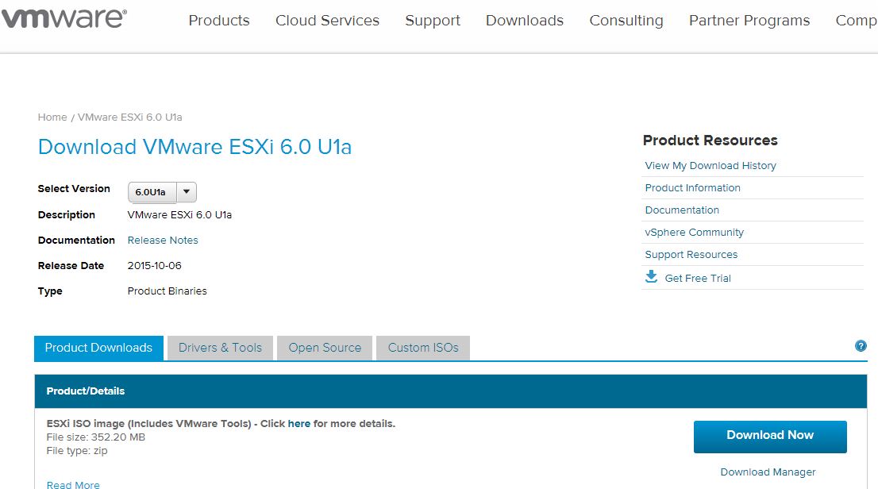Select the Product Downloads tab

pos(98,348)
